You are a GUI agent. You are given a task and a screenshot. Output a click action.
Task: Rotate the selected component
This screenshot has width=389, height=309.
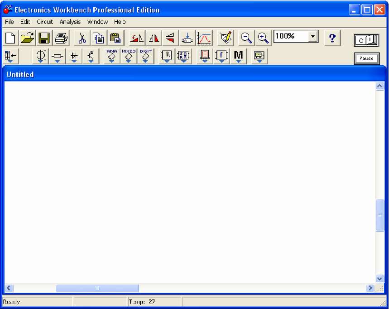click(137, 38)
